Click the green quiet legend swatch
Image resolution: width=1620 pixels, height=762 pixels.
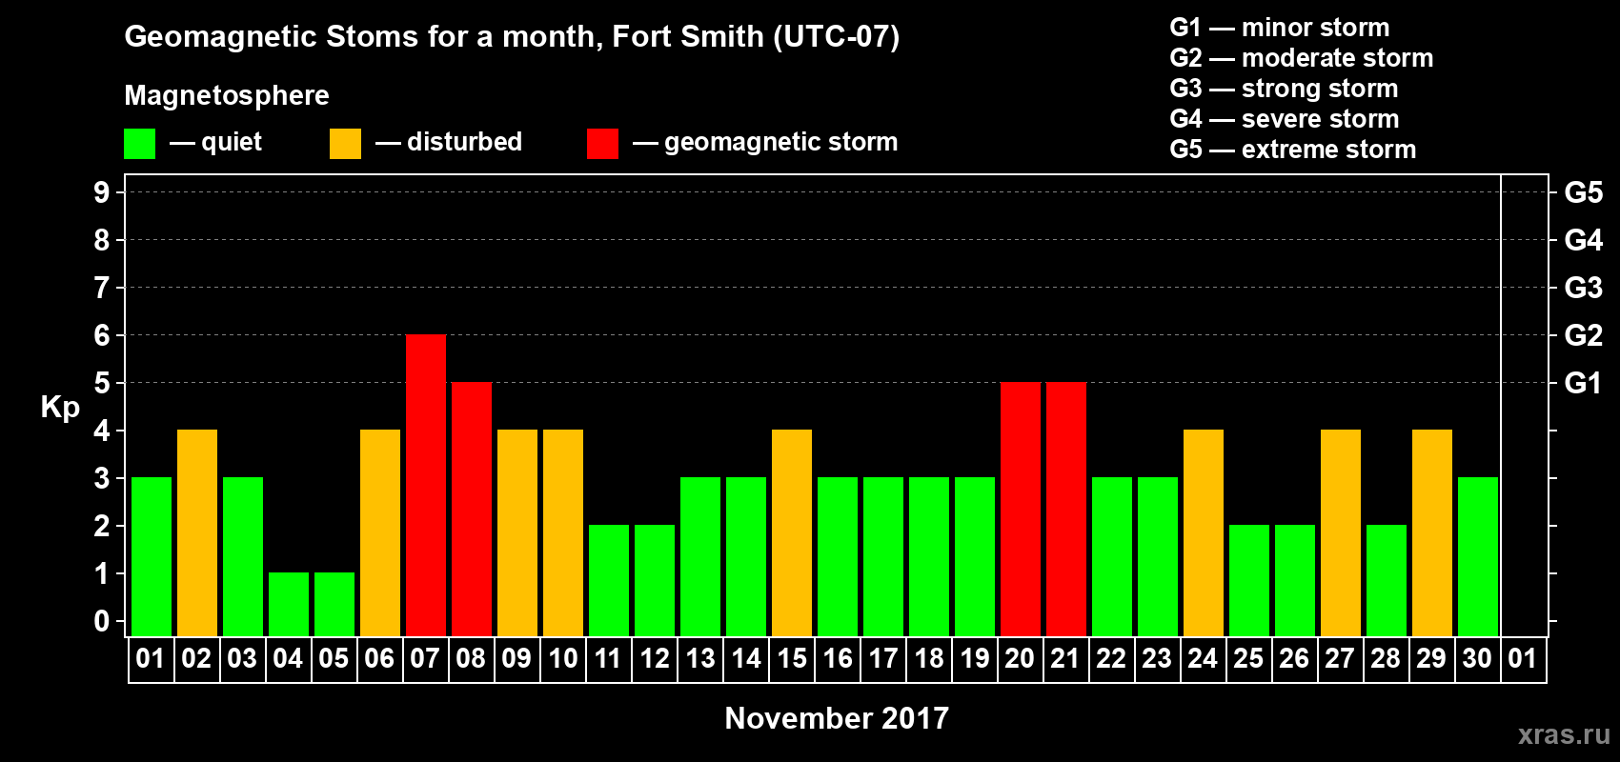[139, 144]
